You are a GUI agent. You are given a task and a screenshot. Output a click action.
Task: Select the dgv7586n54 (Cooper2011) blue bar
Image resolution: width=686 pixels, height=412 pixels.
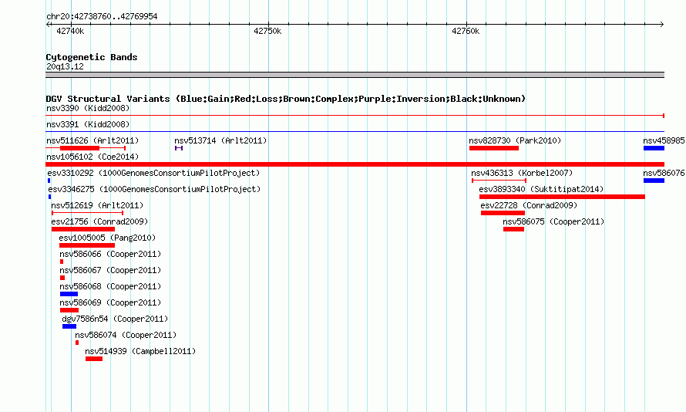(69, 326)
